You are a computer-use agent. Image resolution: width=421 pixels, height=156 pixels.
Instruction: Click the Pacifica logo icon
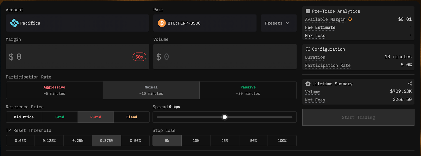tap(14, 23)
